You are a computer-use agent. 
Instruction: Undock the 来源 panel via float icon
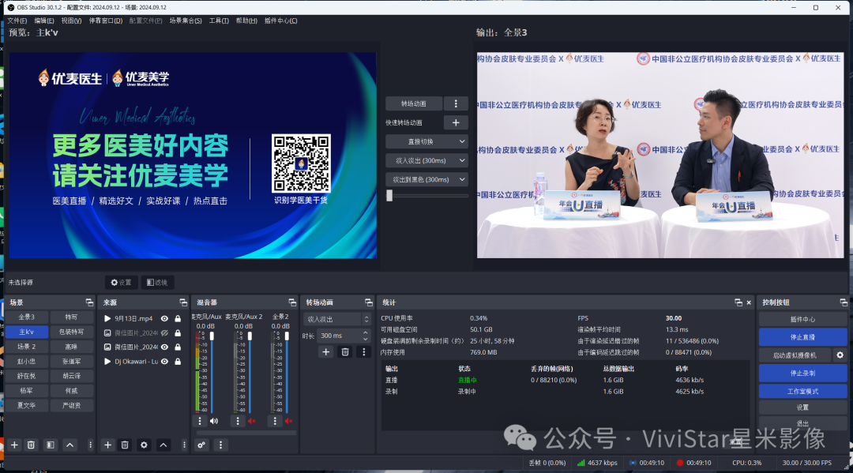pos(183,302)
